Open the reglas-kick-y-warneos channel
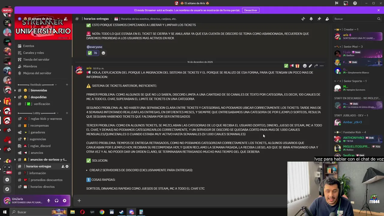This screenshot has height=216, width=384. click(43, 119)
